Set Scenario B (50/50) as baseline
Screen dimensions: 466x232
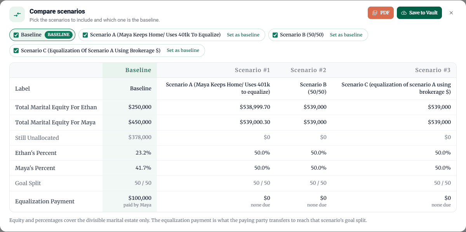(346, 35)
